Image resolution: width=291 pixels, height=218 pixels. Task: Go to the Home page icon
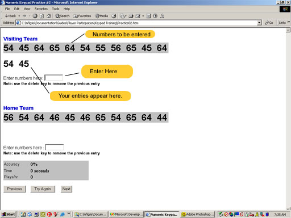pyautogui.click(x=49, y=16)
